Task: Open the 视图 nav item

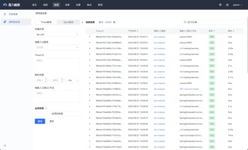Action: [45, 5]
